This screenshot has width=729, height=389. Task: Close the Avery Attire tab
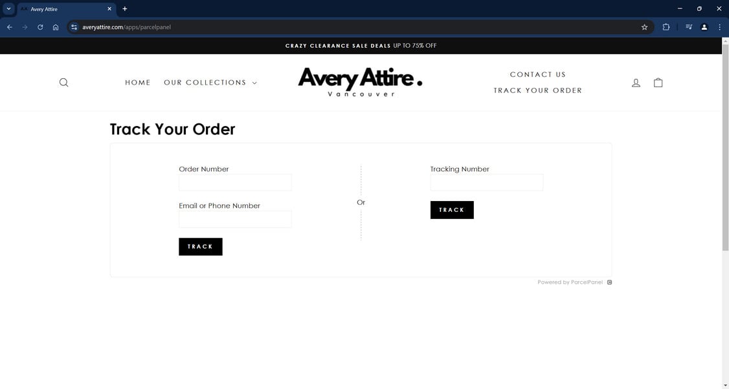109,9
